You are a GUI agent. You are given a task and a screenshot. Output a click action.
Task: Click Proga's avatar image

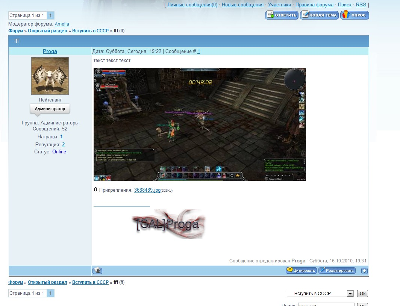pyautogui.click(x=50, y=76)
